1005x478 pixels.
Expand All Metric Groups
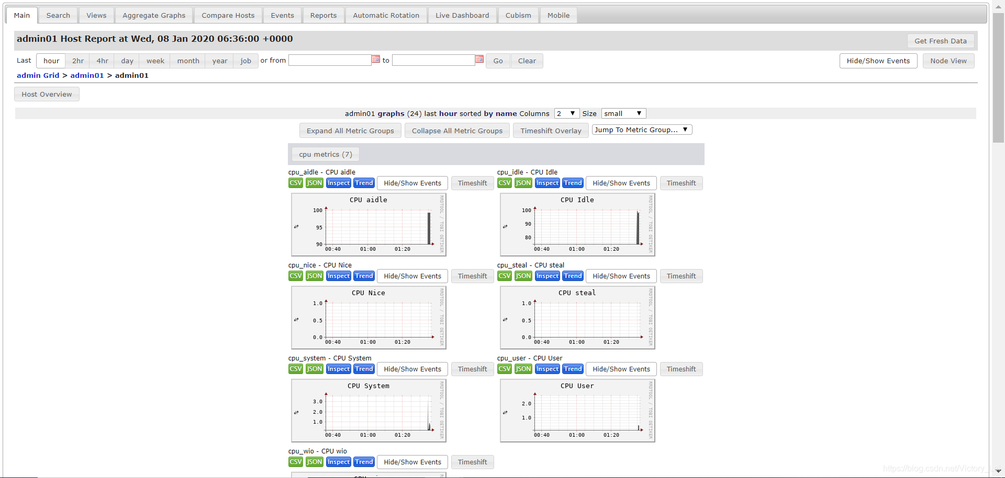350,131
